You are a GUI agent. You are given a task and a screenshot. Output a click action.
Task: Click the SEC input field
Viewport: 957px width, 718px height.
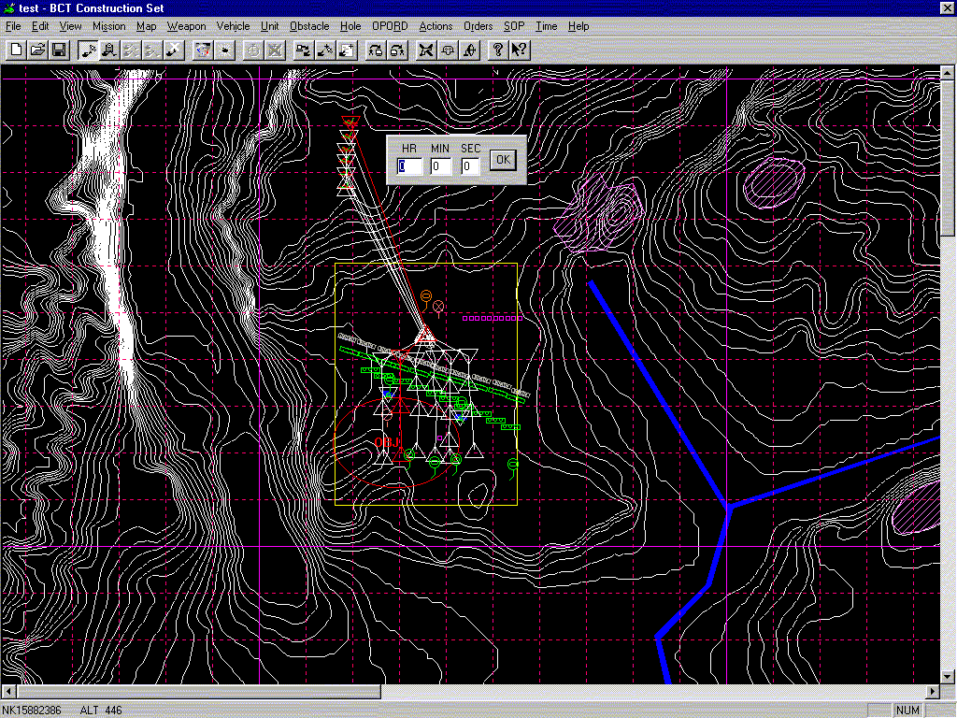click(470, 166)
